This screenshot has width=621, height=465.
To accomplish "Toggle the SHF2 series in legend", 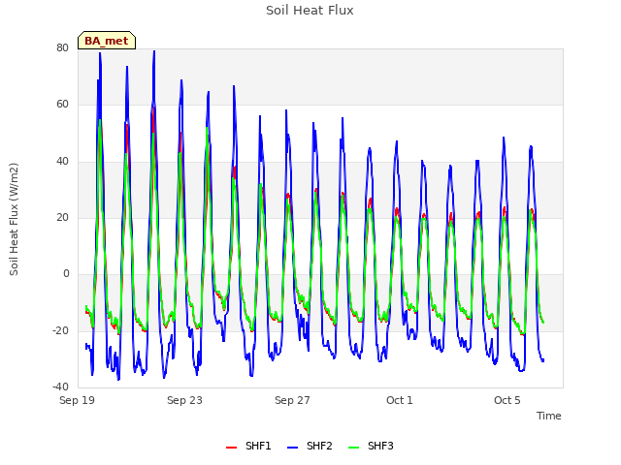I will click(x=310, y=446).
